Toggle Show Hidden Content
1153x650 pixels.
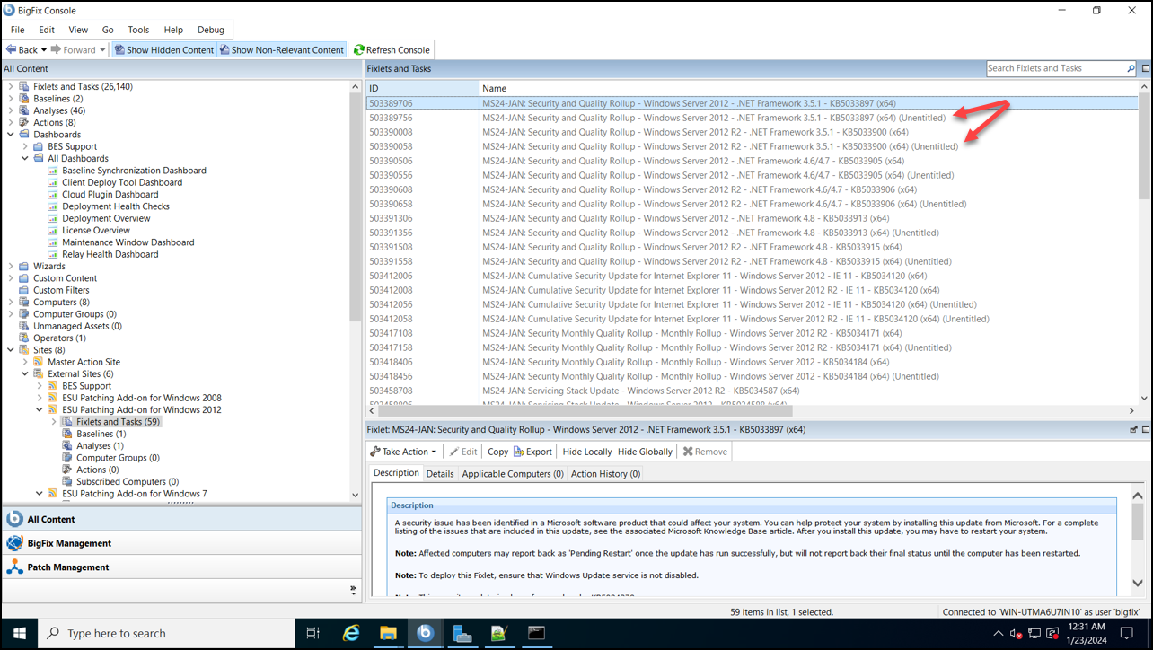(x=164, y=50)
